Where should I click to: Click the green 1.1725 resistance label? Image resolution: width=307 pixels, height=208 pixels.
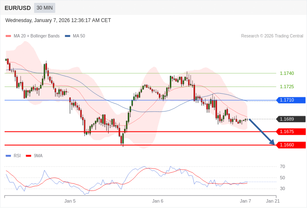[287, 87]
